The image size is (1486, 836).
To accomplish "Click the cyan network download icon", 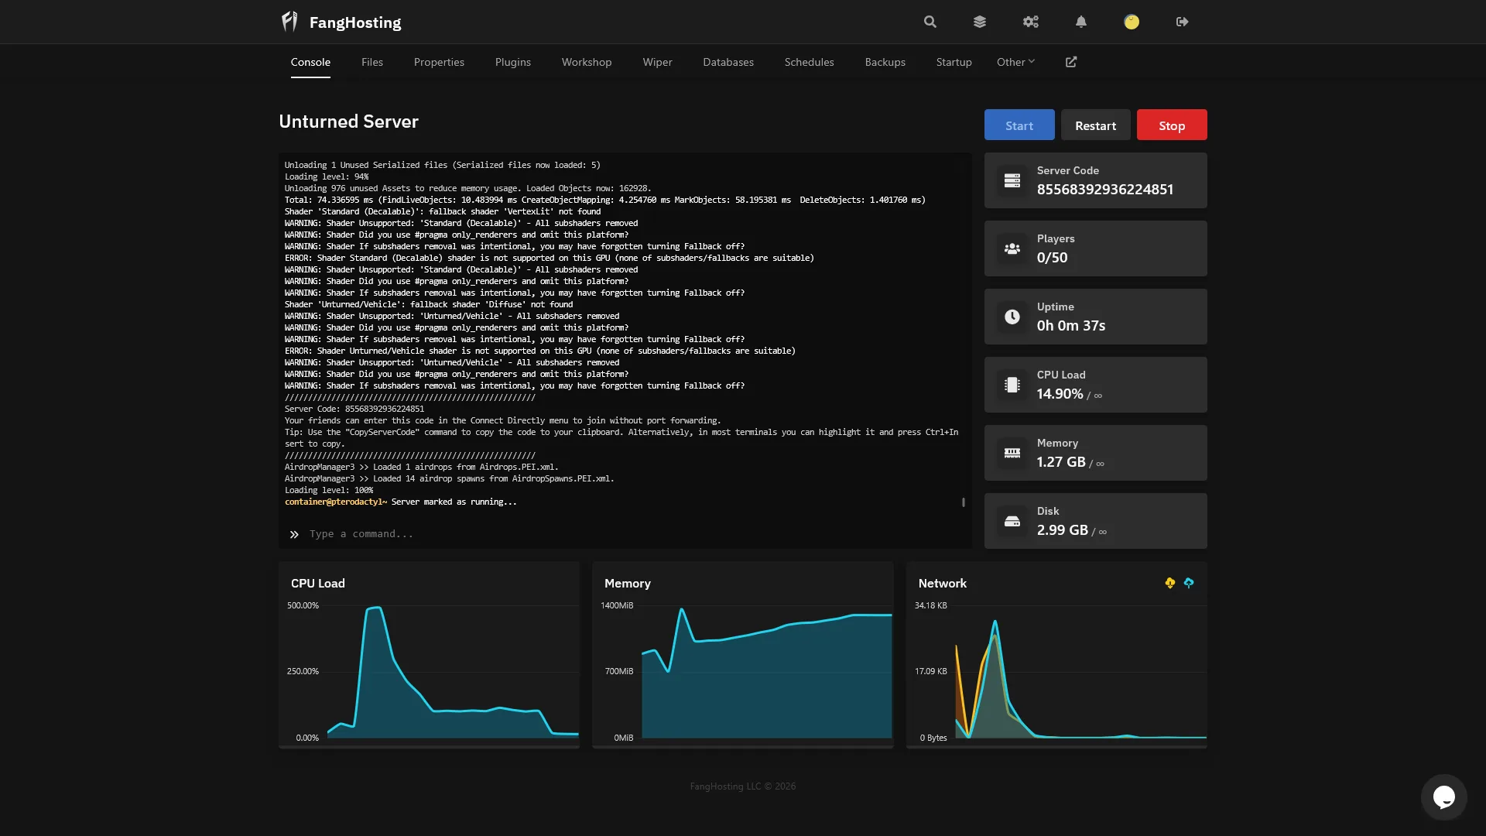I will click(1189, 583).
